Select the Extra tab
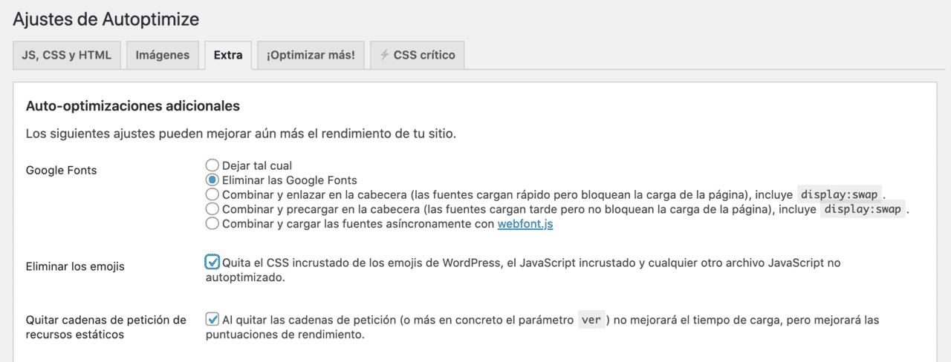 [x=228, y=55]
